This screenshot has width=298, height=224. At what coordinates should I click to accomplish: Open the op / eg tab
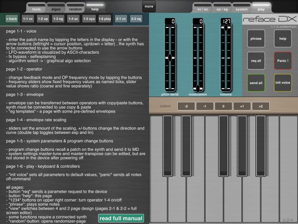point(222,7)
